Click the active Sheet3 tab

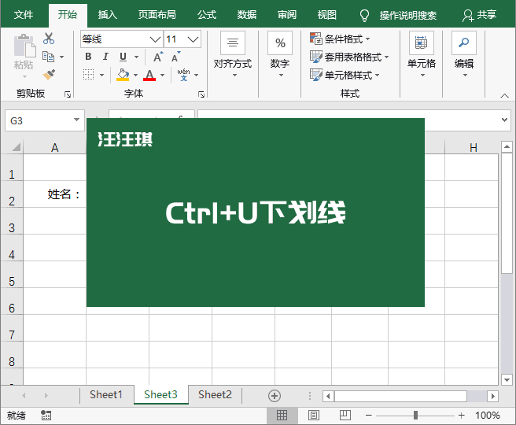pyautogui.click(x=160, y=394)
